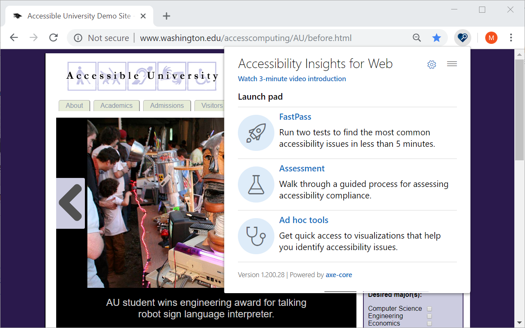Click the page vertical scrollbar thumb
This screenshot has width=525, height=328.
[x=519, y=109]
